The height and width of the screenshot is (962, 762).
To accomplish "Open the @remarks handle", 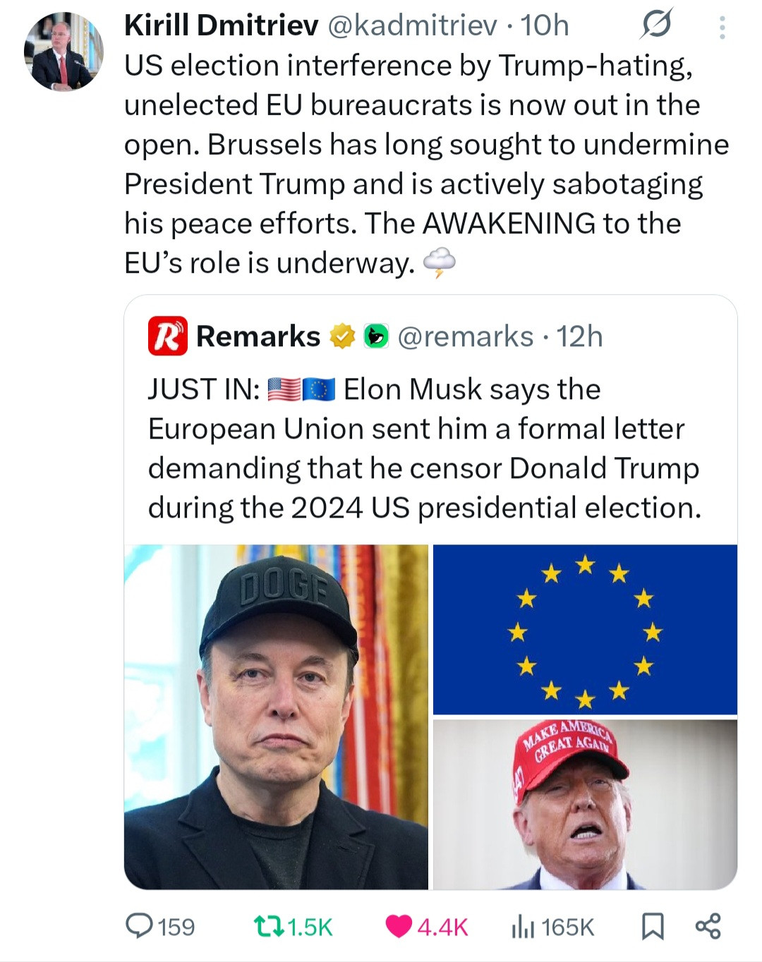I will tap(466, 336).
